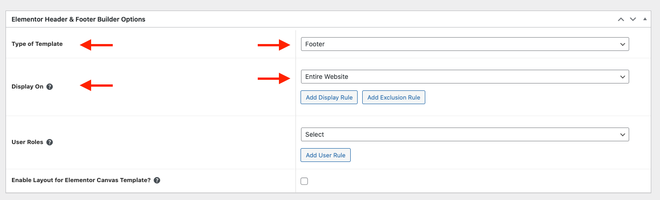Click the Add Display Rule button
Viewport: 660px width, 200px height.
click(329, 97)
